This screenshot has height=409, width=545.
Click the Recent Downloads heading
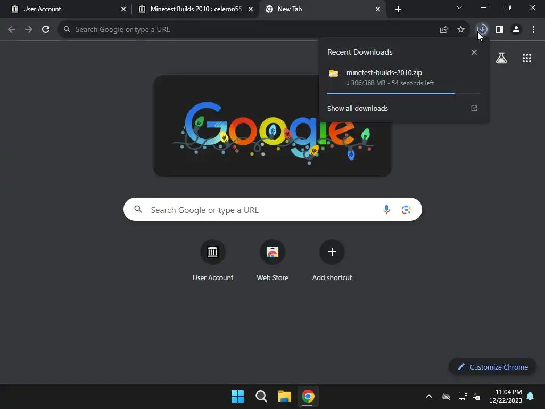360,52
